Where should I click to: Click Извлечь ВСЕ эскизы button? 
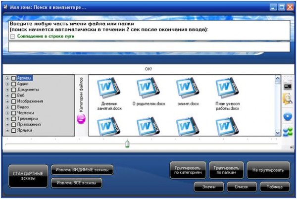click(76, 183)
